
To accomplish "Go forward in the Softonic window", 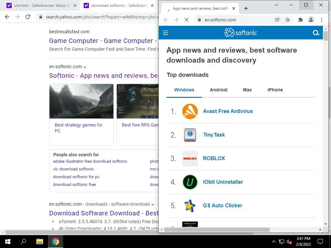I will click(x=176, y=20).
